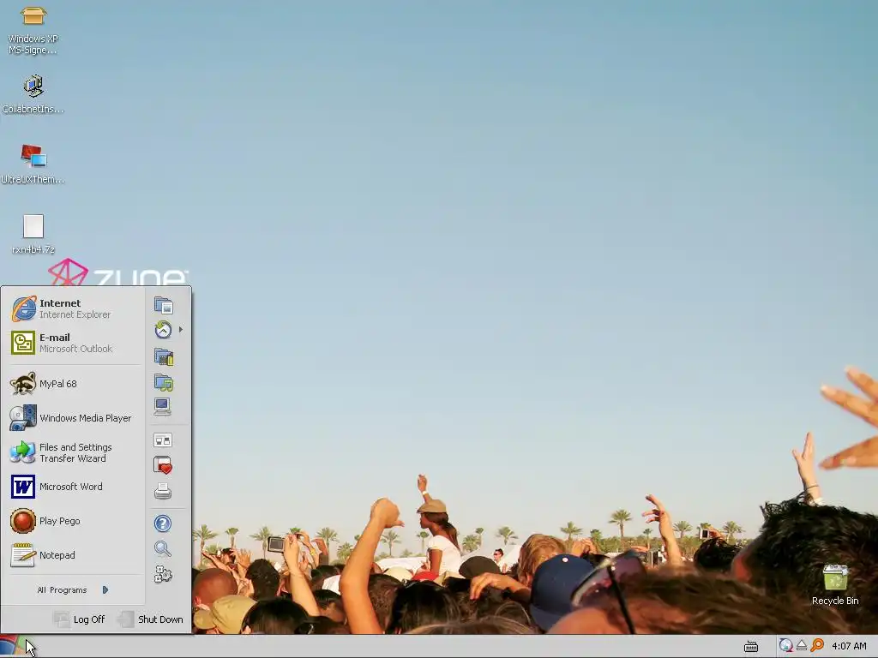Viewport: 878px width, 658px height.
Task: Open My Music folder icon
Action: (164, 382)
